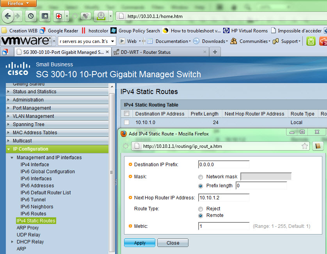Click the Next Hop Router IP field

coord(224,198)
